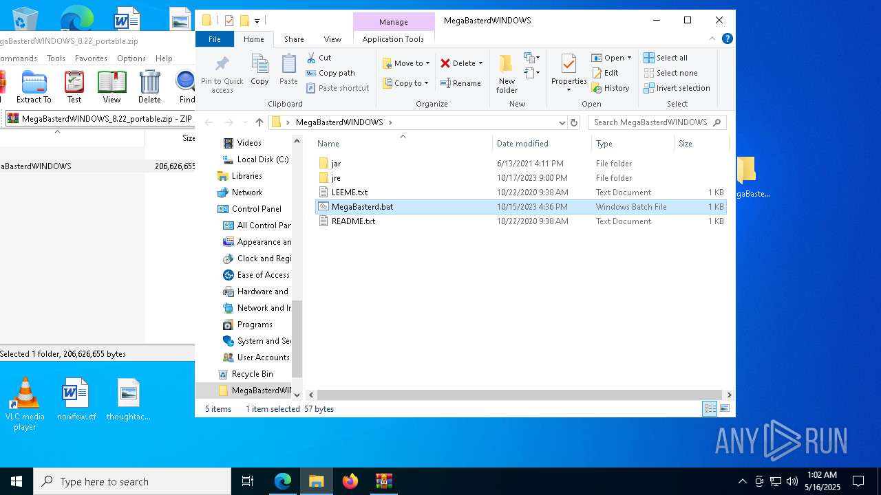Sort files by Date modified column
Viewport: 881px width, 495px height.
[541, 144]
